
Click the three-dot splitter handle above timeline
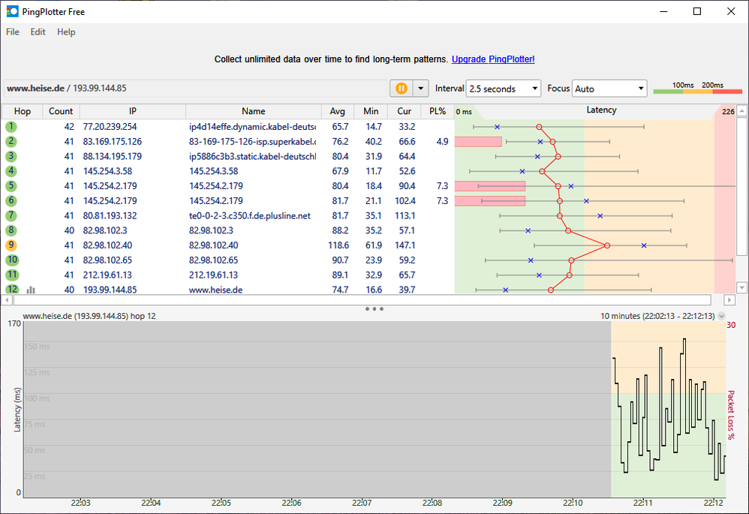pos(374,308)
